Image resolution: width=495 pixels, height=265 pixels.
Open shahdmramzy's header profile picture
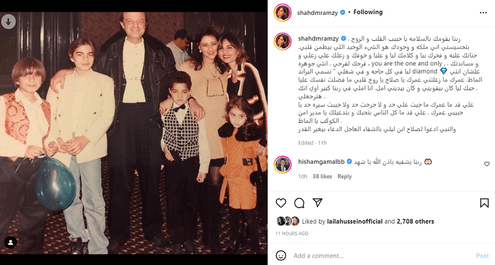[282, 12]
